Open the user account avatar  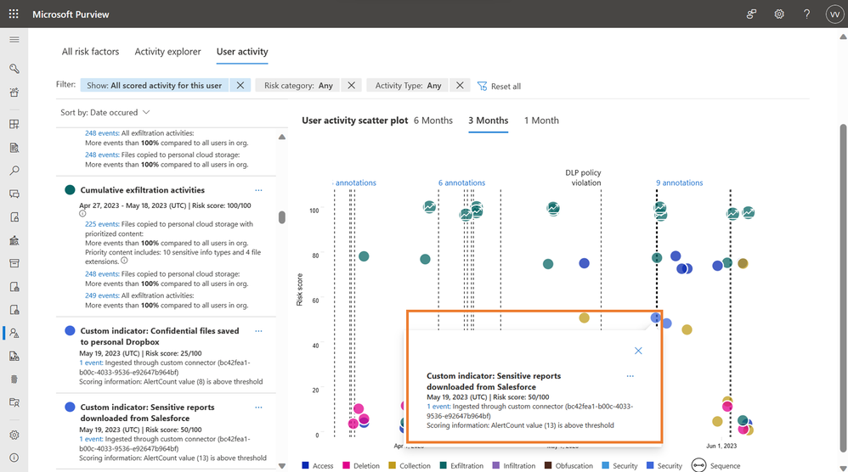click(x=834, y=14)
